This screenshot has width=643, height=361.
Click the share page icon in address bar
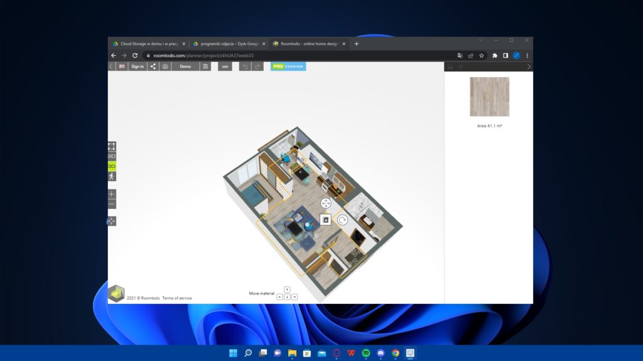click(x=471, y=55)
